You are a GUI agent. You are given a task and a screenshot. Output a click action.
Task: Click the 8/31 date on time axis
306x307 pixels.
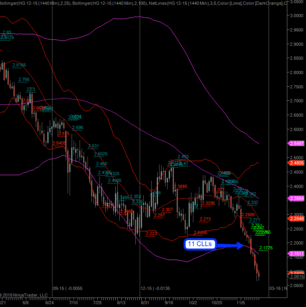pos(144,303)
